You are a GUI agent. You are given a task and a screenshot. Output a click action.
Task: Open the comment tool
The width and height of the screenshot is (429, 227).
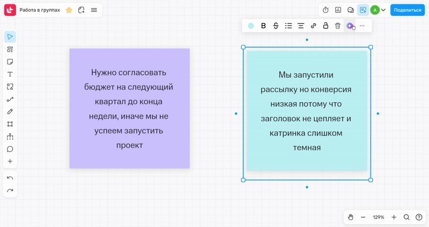click(10, 149)
